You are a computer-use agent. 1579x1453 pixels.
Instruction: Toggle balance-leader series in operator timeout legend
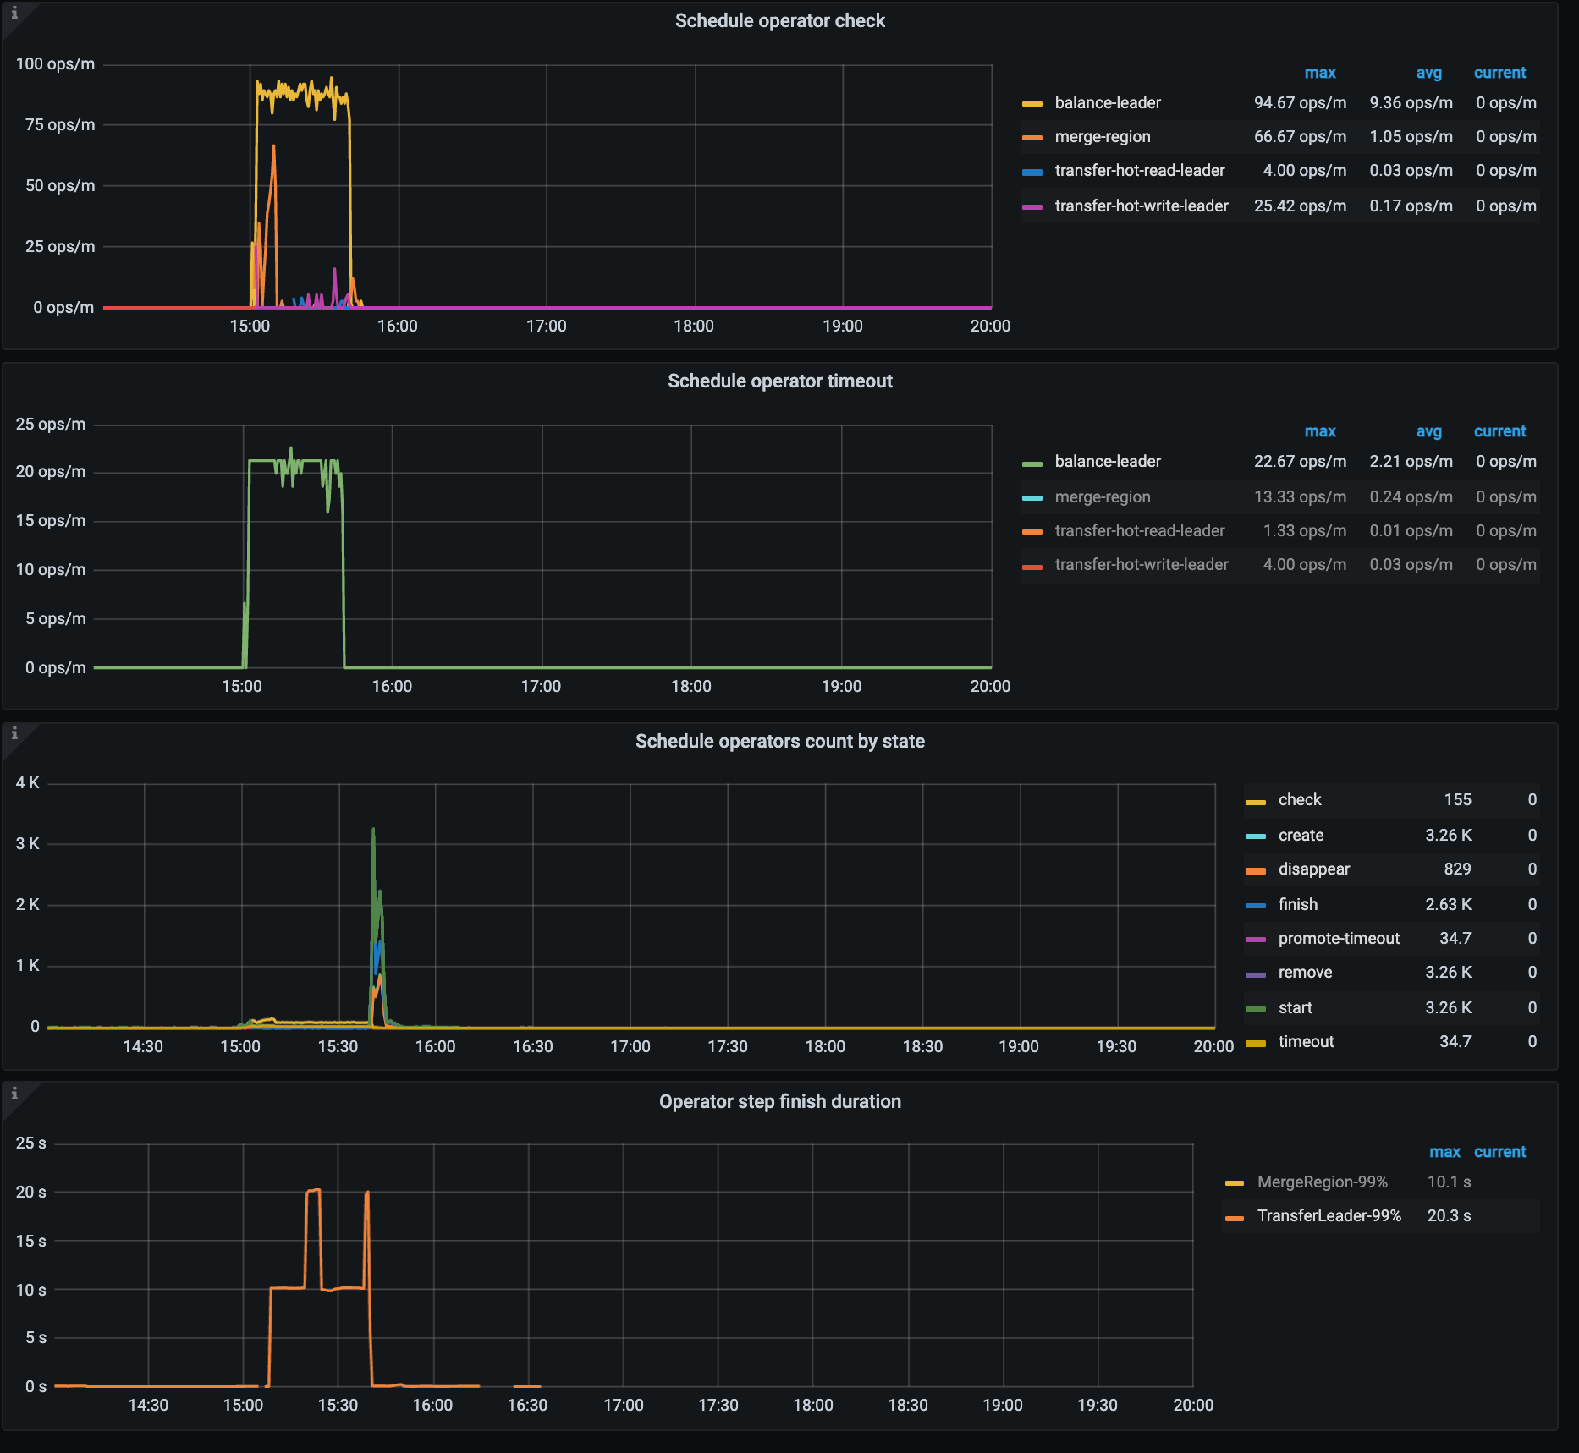click(1108, 462)
